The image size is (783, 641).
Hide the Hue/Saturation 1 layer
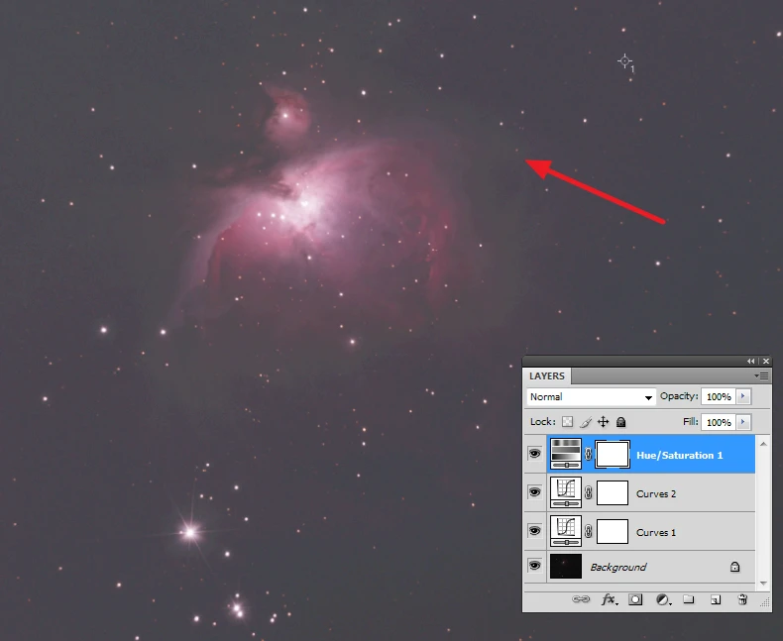point(535,454)
